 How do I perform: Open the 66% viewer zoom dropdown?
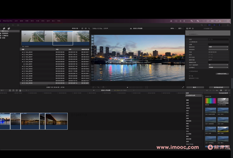173,28
